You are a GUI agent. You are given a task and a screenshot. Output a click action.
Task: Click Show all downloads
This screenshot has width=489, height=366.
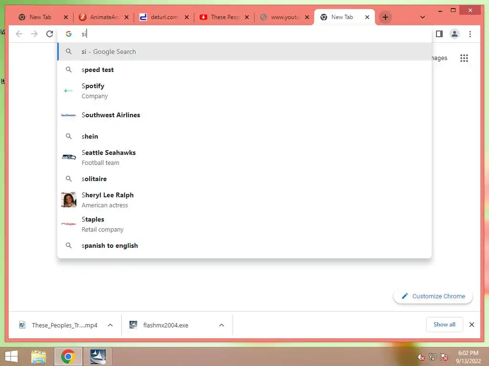point(444,325)
